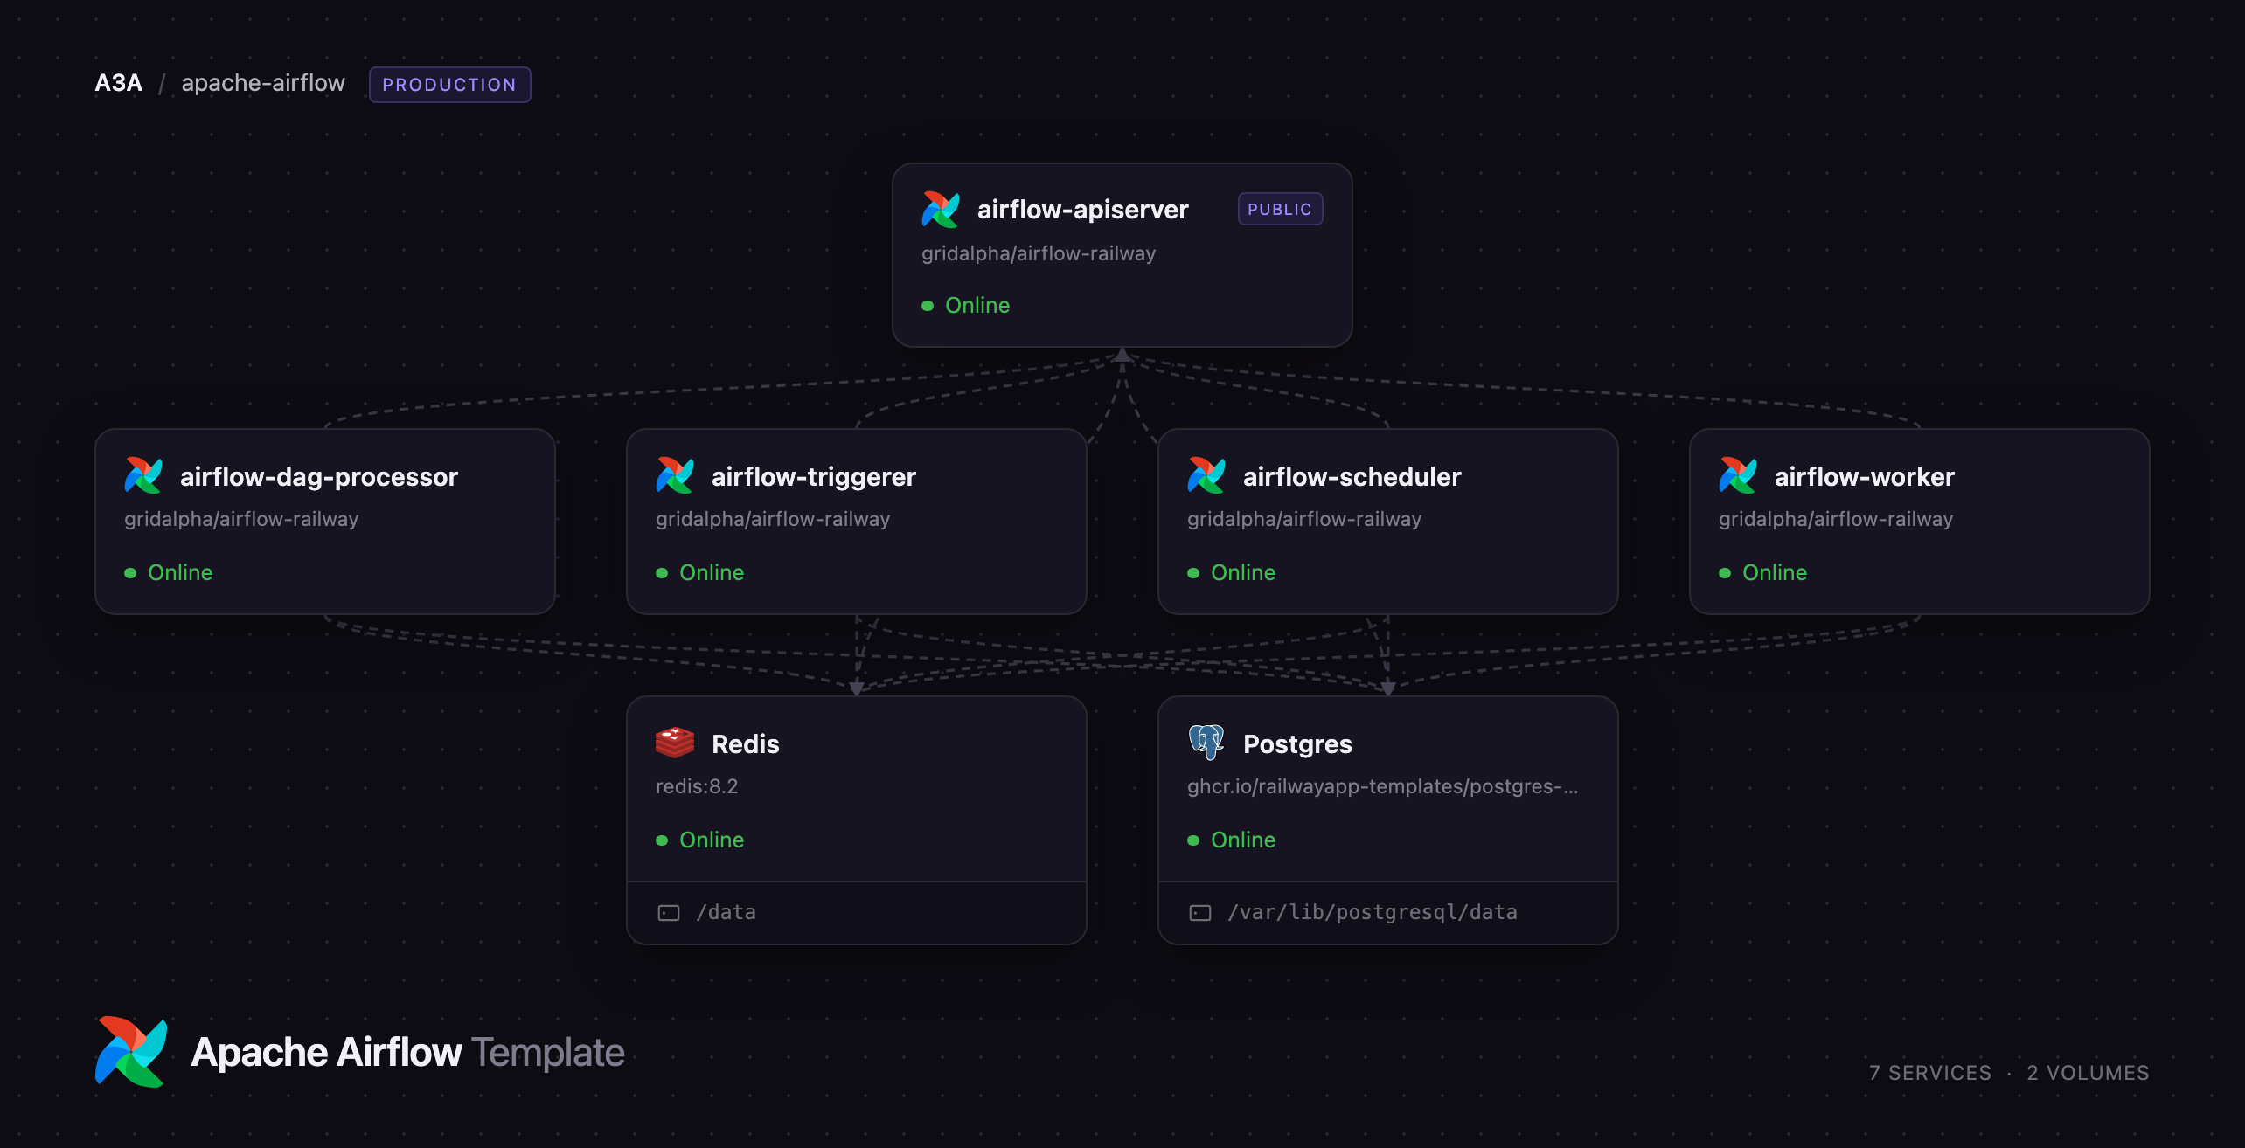
Task: Select the airflow-triggerer service title
Action: point(813,477)
